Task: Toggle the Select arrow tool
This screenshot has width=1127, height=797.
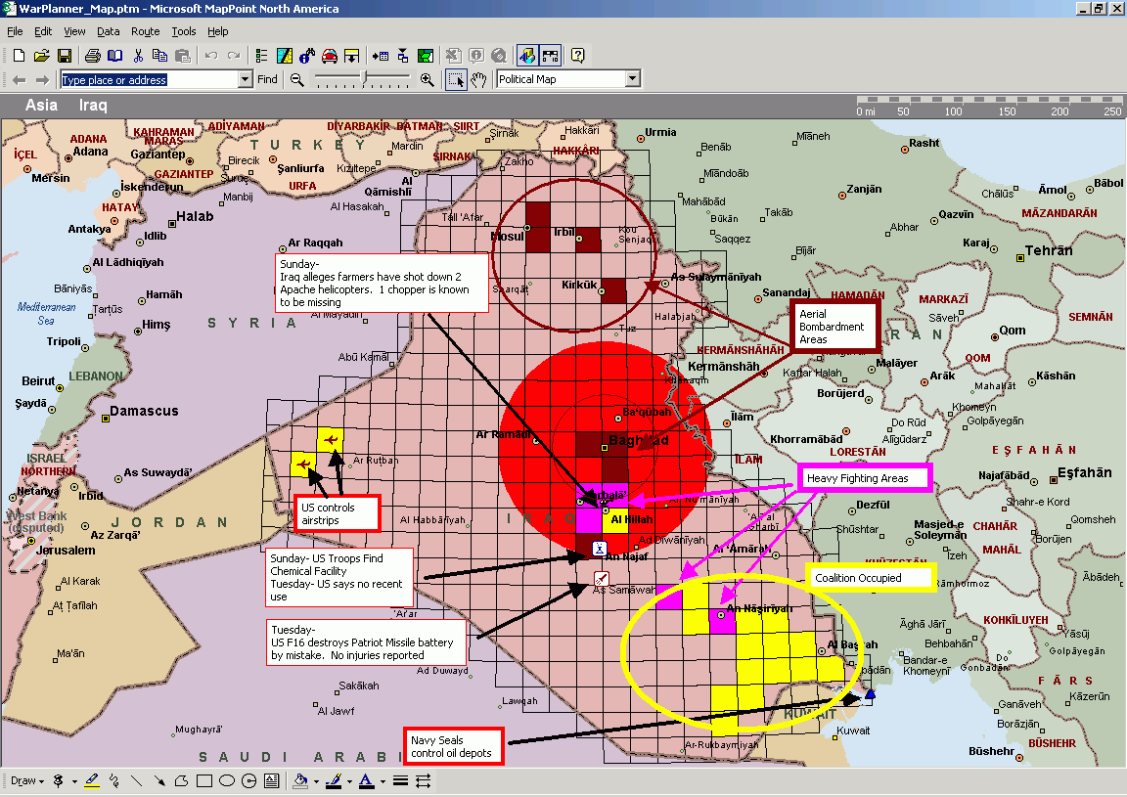Action: [x=456, y=80]
